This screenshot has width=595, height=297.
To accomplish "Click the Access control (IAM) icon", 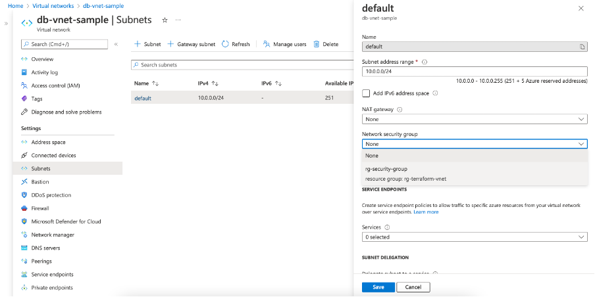I will 24,85.
